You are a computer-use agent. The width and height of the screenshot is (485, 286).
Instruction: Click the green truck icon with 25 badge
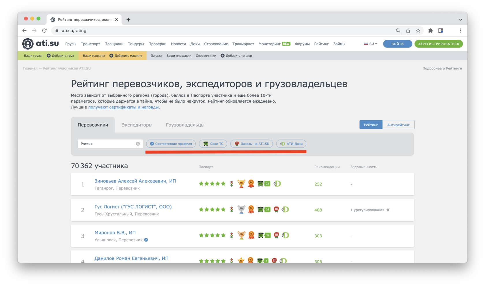[x=264, y=210]
